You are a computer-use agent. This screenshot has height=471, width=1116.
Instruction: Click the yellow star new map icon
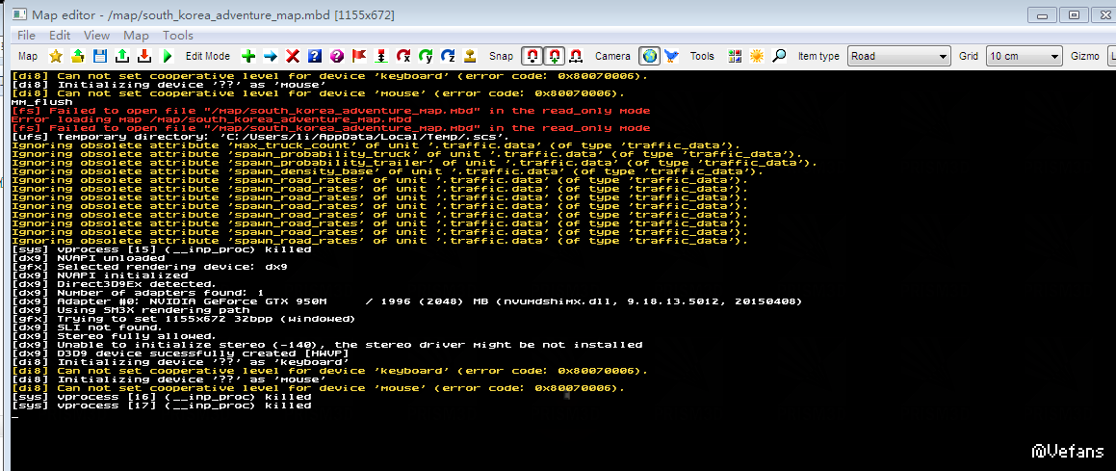tap(56, 56)
